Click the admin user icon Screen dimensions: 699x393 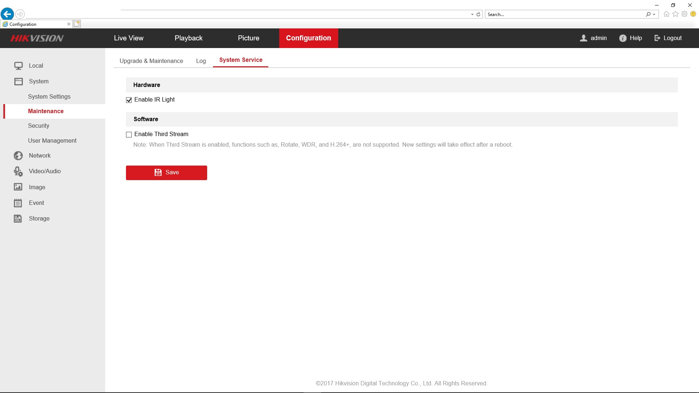tap(583, 38)
